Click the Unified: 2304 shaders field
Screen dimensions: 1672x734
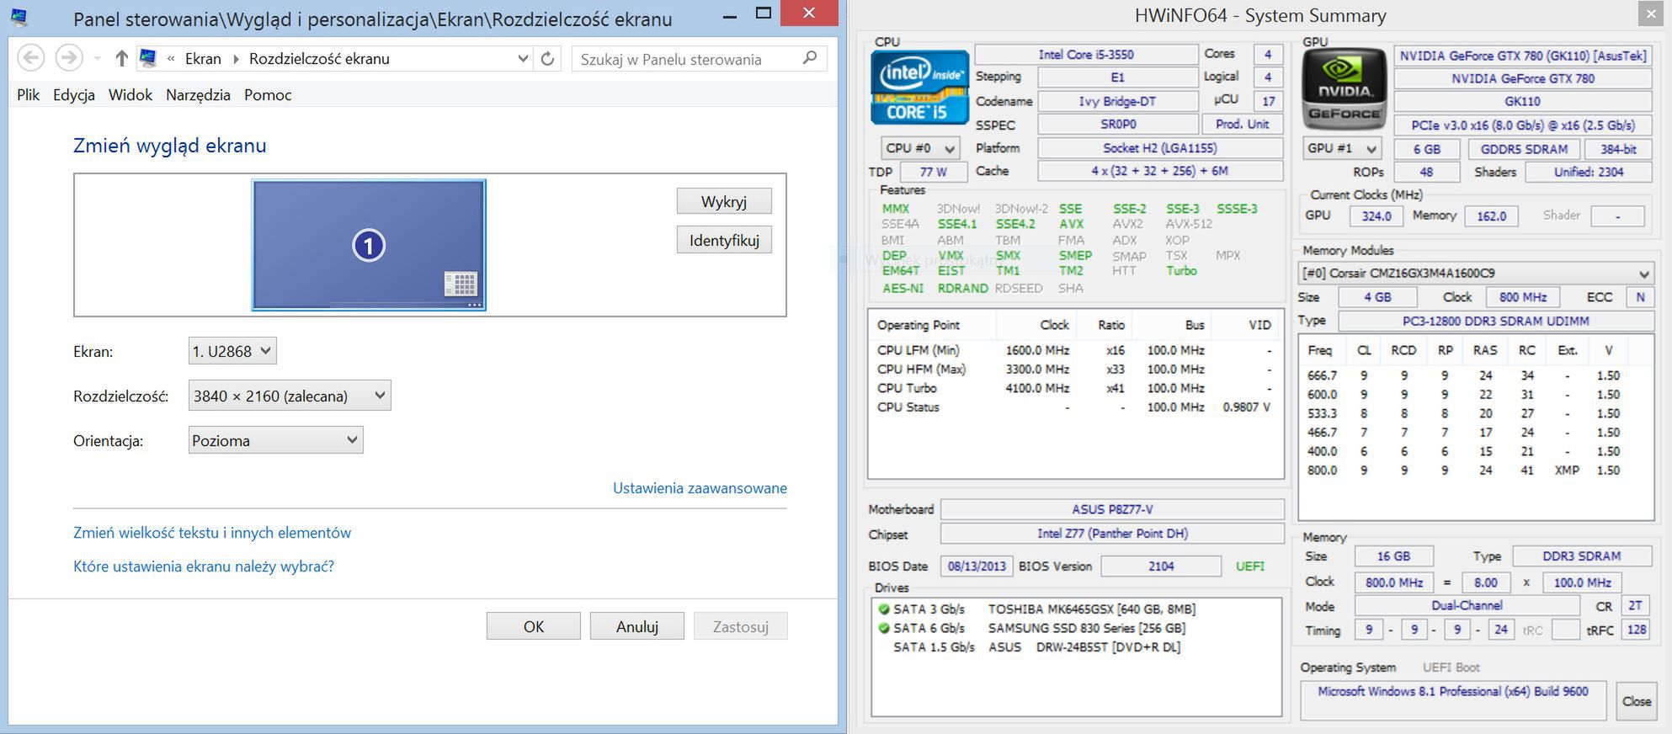(x=1589, y=172)
